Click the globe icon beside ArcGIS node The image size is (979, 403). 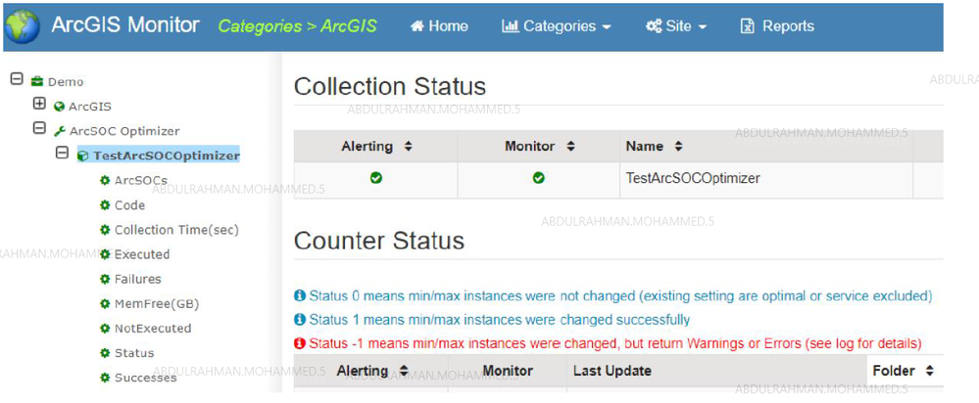(x=60, y=107)
